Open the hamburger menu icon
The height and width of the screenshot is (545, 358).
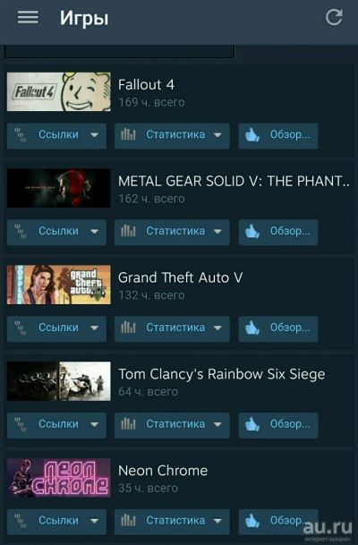tap(28, 17)
